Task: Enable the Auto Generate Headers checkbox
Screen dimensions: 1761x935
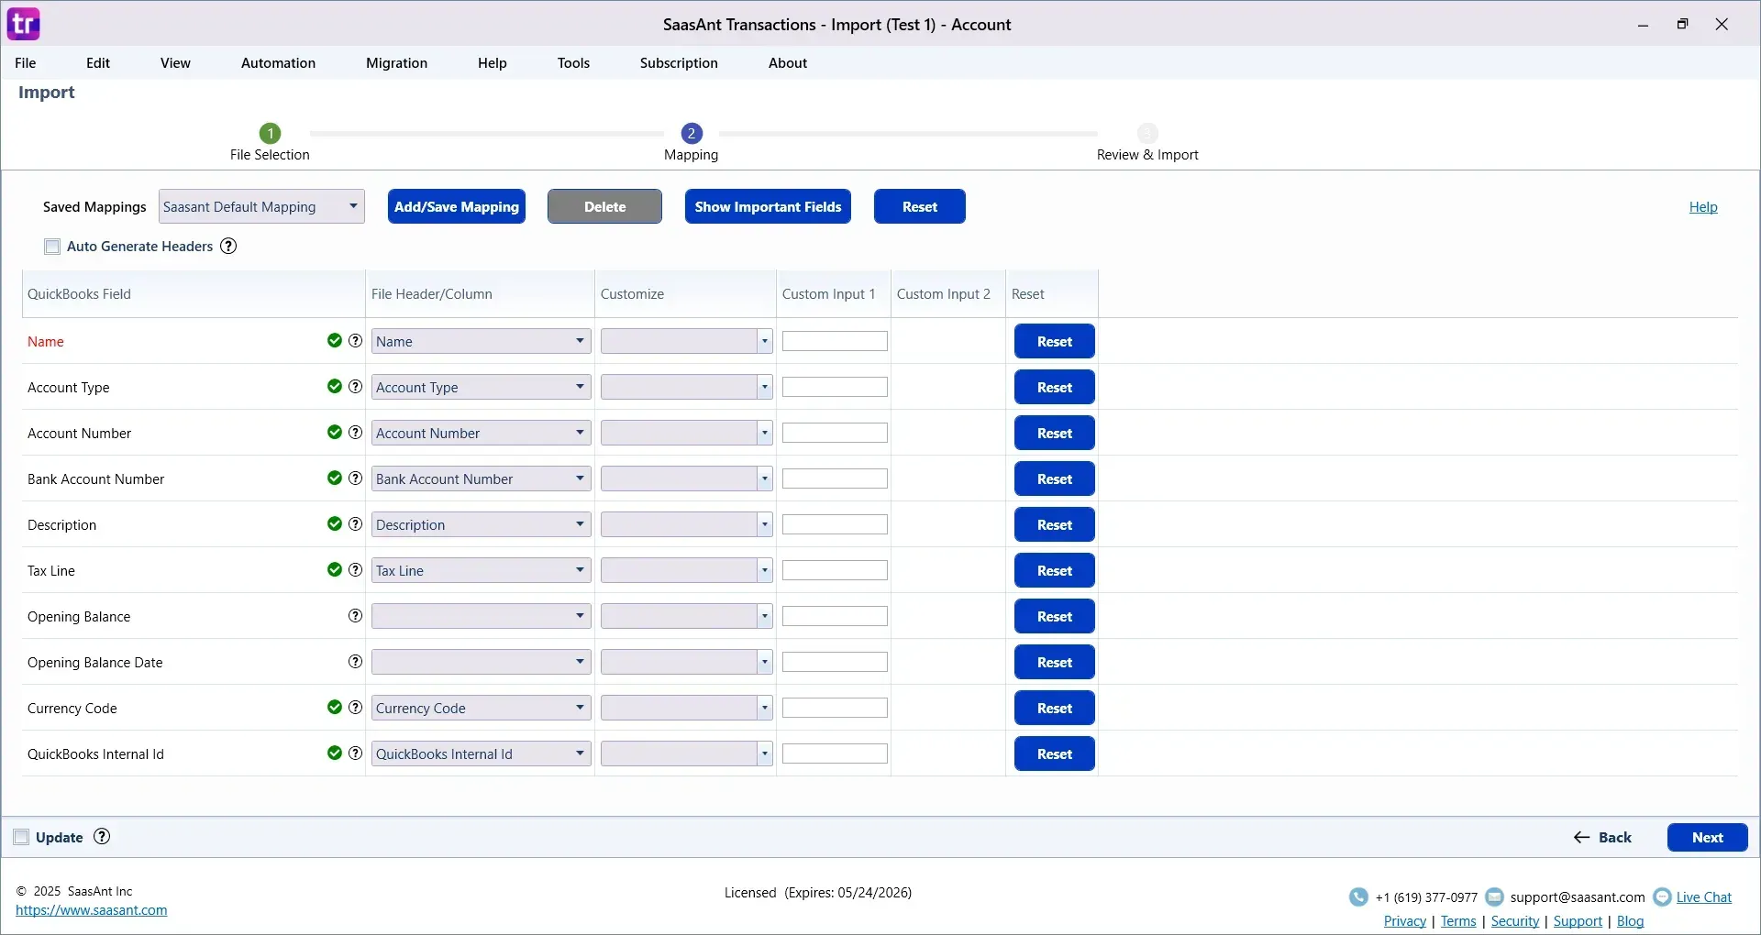Action: pyautogui.click(x=52, y=247)
